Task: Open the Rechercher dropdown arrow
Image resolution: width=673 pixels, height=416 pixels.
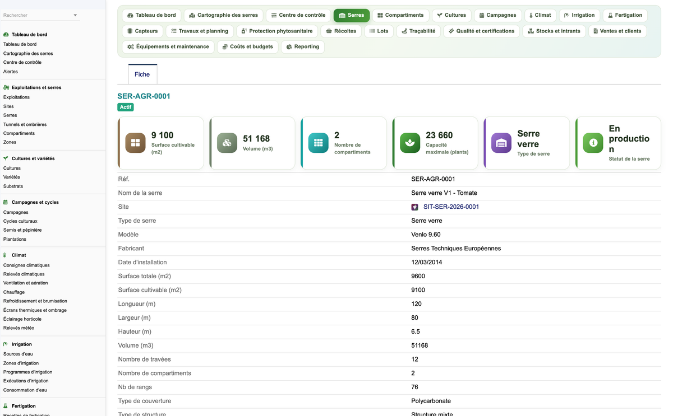Action: [x=75, y=16]
